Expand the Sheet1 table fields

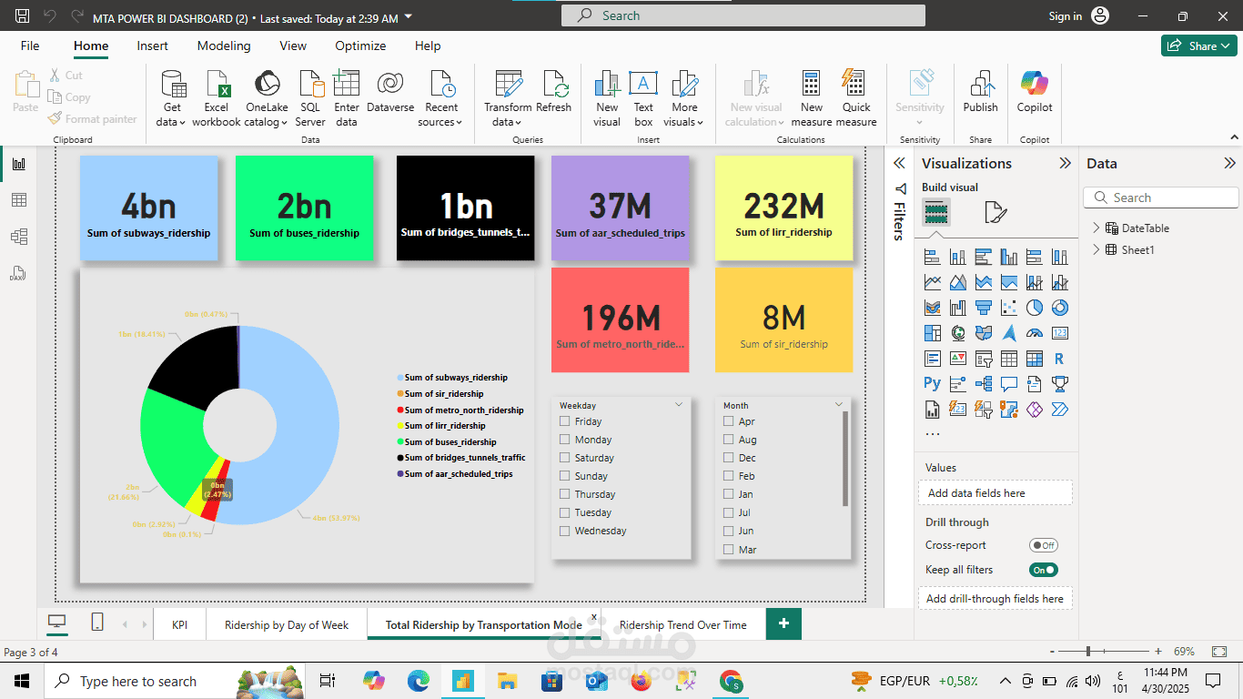[x=1096, y=249]
